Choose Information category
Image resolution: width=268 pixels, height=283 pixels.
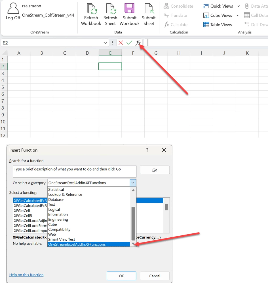89,214
